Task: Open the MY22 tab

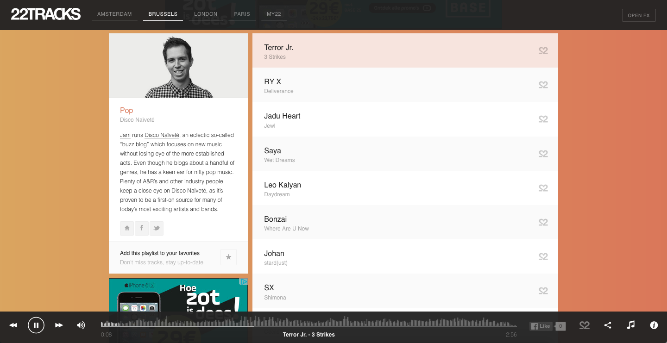Action: point(274,14)
